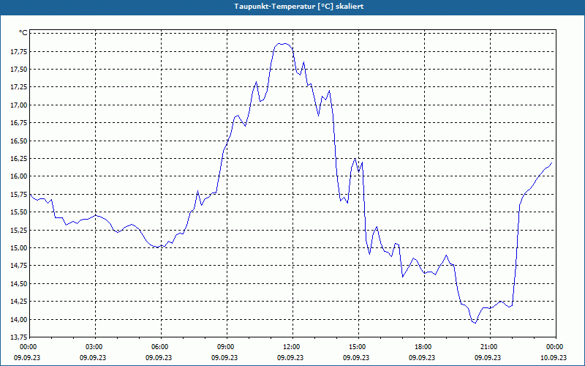Click the 15:00 time label
585x366 pixels.
356,347
